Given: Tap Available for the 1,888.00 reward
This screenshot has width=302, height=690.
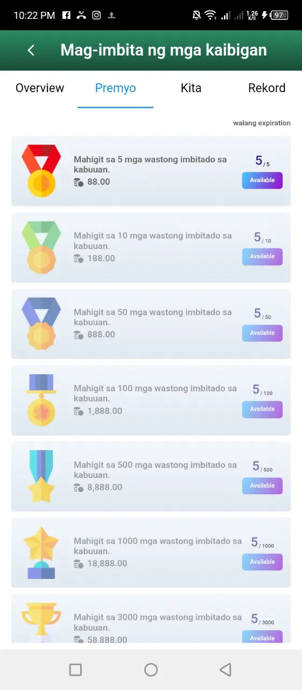Looking at the screenshot, I should click(262, 409).
